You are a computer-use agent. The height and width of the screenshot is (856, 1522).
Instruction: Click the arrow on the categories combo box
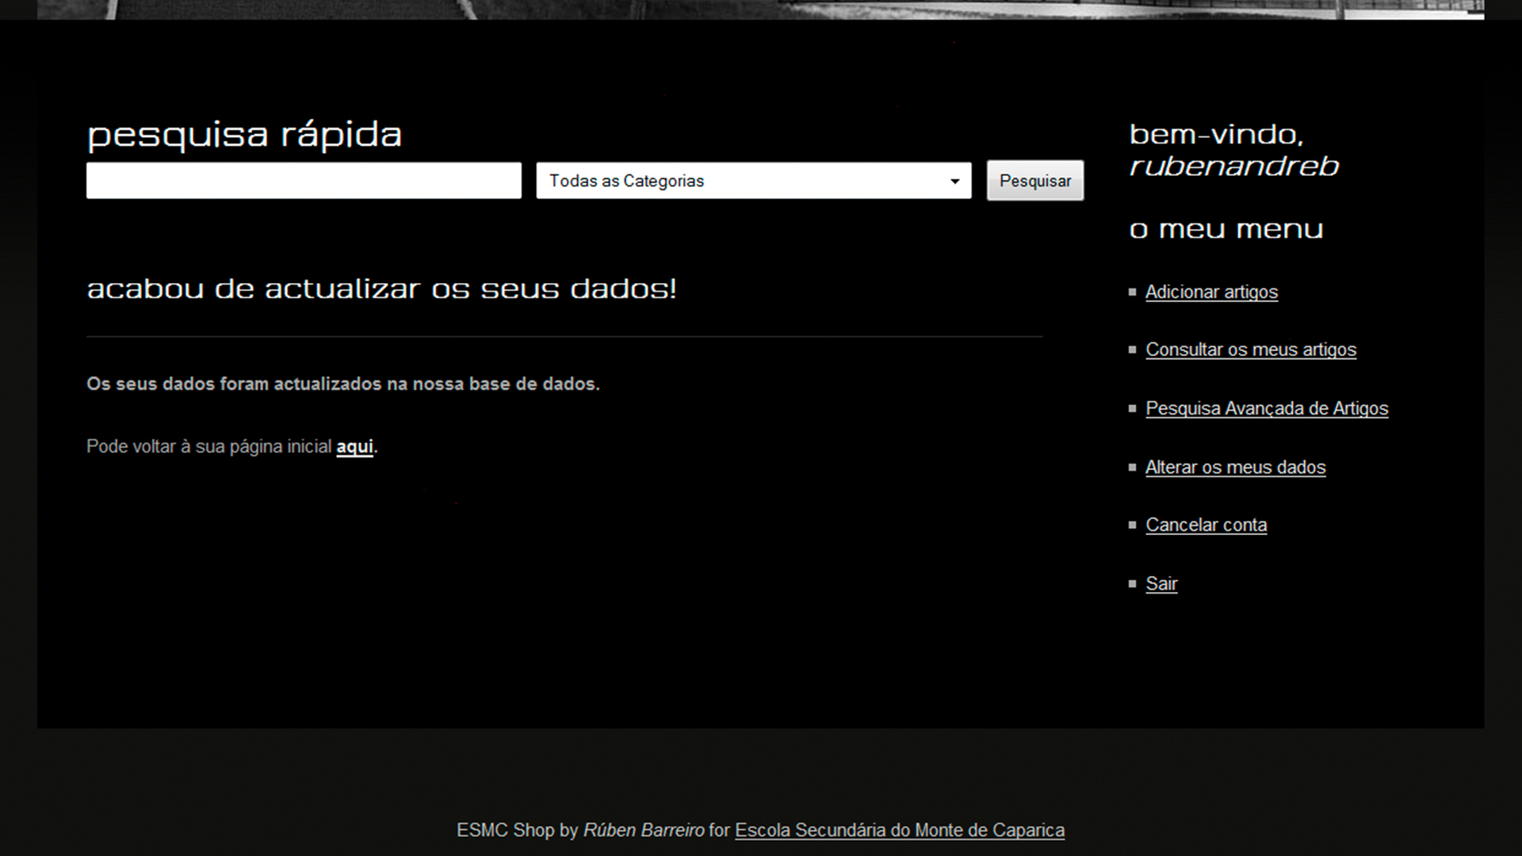pyautogui.click(x=954, y=182)
